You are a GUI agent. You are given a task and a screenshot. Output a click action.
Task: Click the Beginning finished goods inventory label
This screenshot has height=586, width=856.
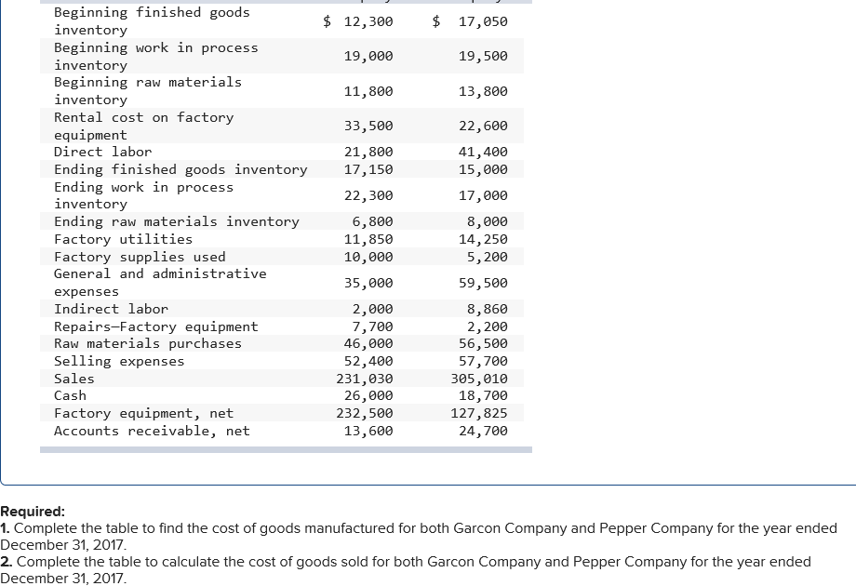coord(151,20)
